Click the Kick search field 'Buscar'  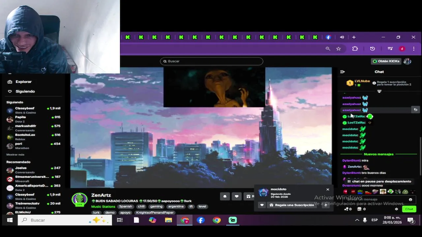[212, 61]
